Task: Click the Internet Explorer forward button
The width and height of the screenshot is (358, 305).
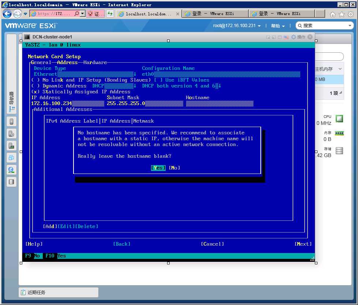Action: click(18, 14)
